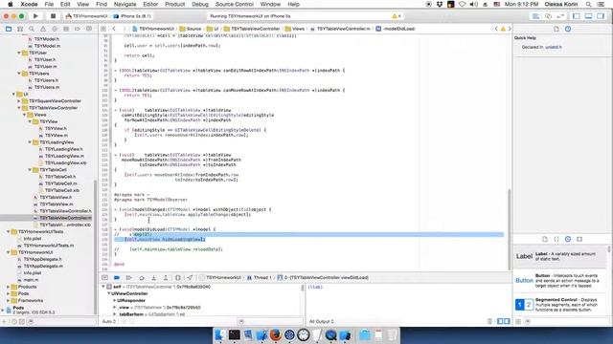Show the File inspector
613x344 pixels.
[556, 29]
